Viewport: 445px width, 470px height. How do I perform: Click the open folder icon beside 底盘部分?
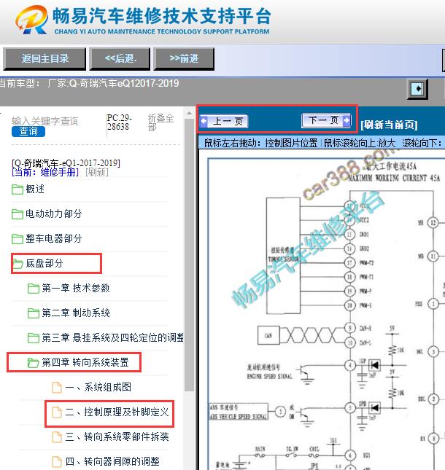[x=18, y=264]
